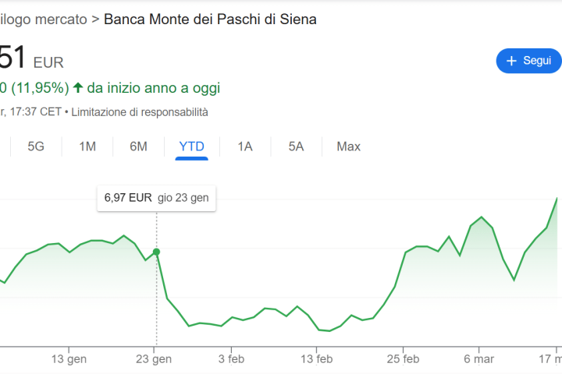The height and width of the screenshot is (374, 562).
Task: Click the 13 feb date on the axis
Action: [316, 359]
